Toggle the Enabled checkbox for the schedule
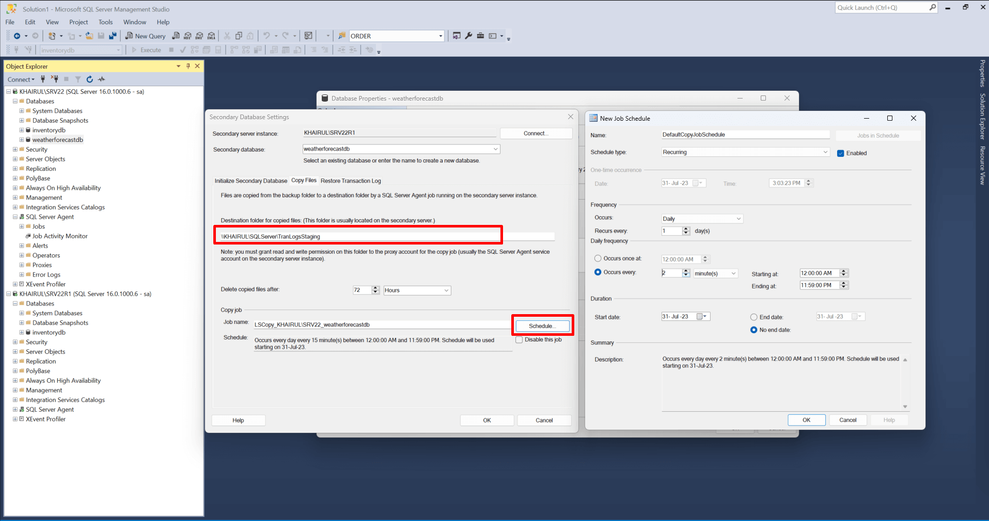The height and width of the screenshot is (521, 989). click(x=841, y=153)
